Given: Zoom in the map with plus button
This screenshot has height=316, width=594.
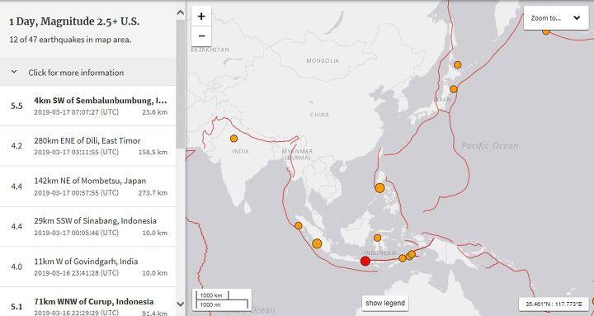Looking at the screenshot, I should coord(201,17).
